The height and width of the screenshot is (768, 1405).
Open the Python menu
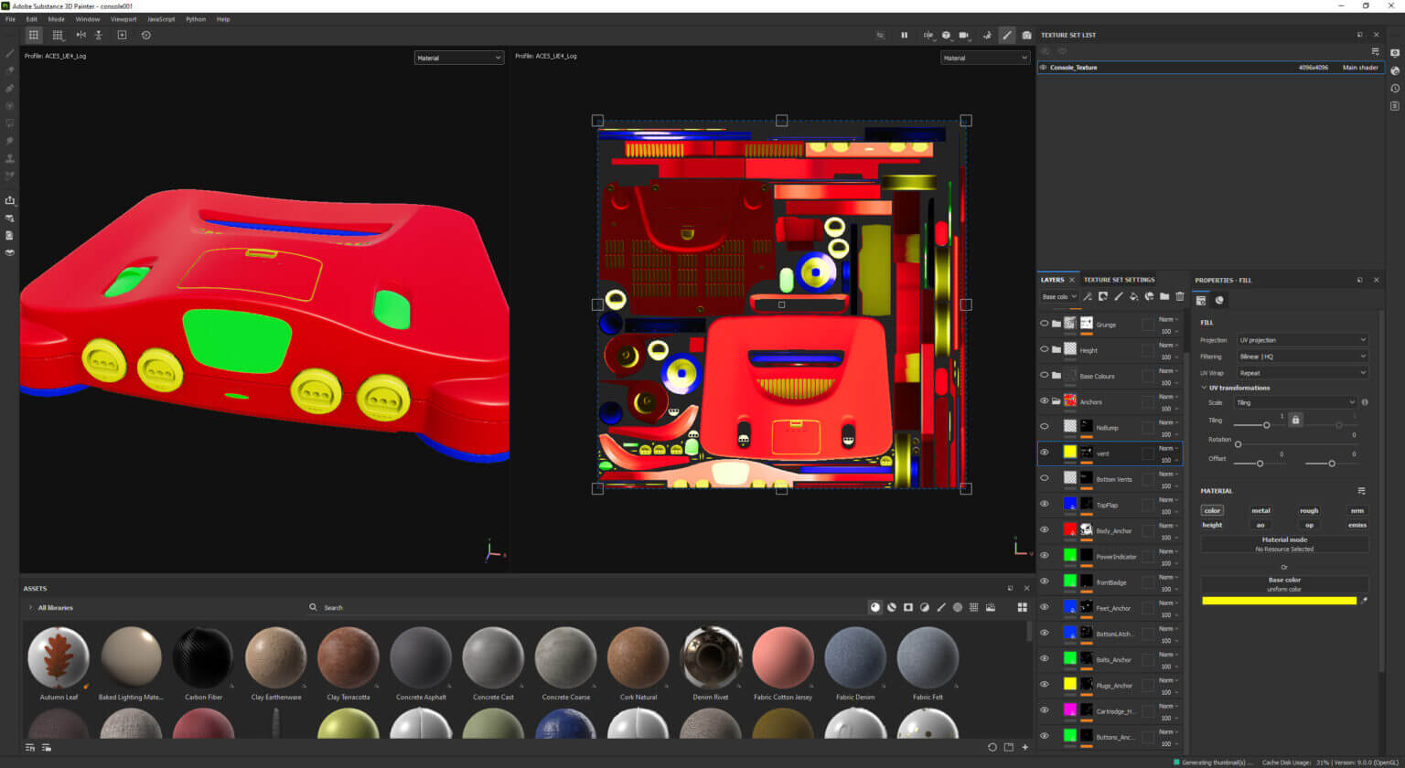[196, 18]
